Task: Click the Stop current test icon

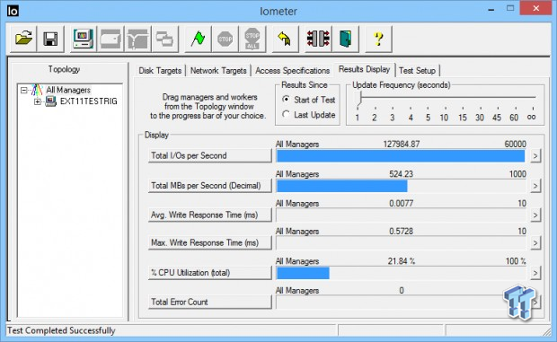Action: pyautogui.click(x=225, y=39)
